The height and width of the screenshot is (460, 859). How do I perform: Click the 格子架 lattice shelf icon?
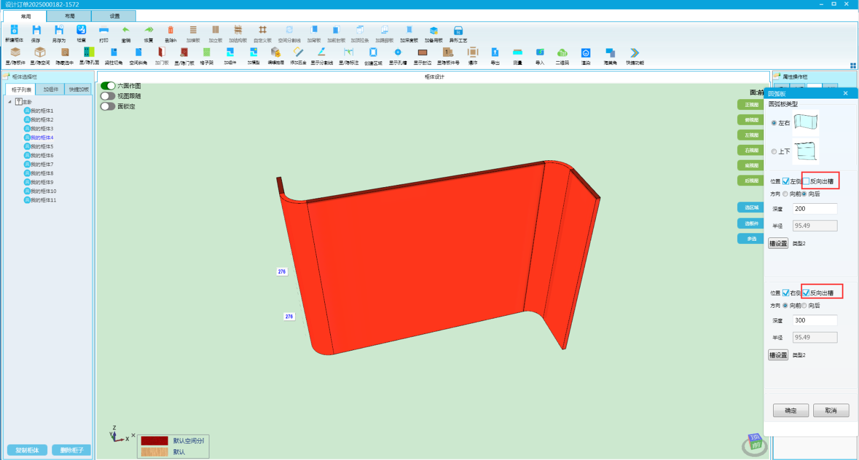click(207, 52)
